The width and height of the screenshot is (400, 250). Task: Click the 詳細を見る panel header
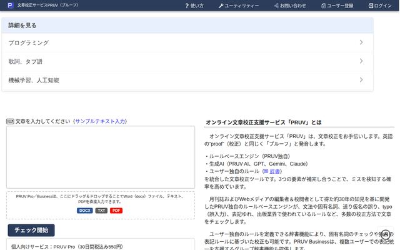click(187, 26)
